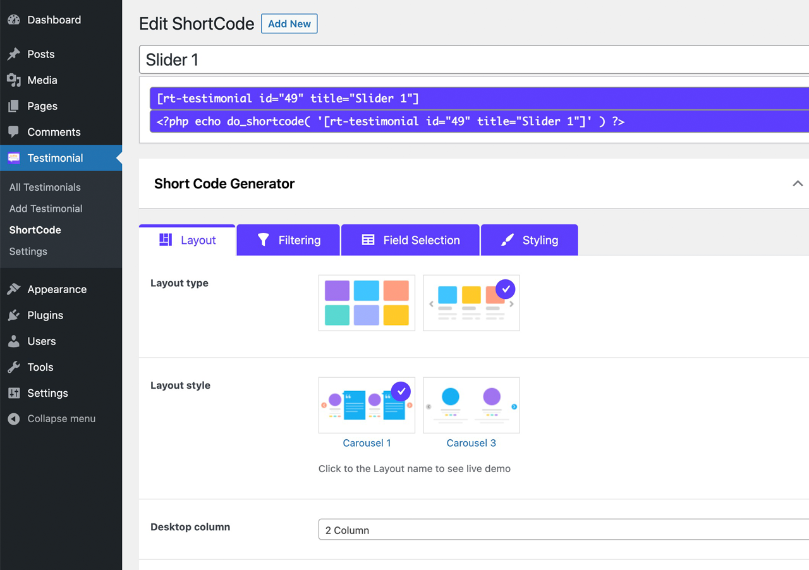Screen dimensions: 809x570
Task: Click the Field Selection table icon
Action: pos(368,240)
